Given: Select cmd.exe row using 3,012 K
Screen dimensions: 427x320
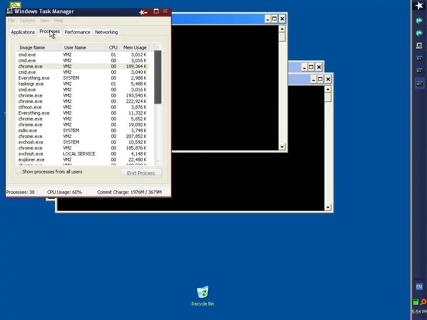Looking at the screenshot, I should (x=83, y=55).
